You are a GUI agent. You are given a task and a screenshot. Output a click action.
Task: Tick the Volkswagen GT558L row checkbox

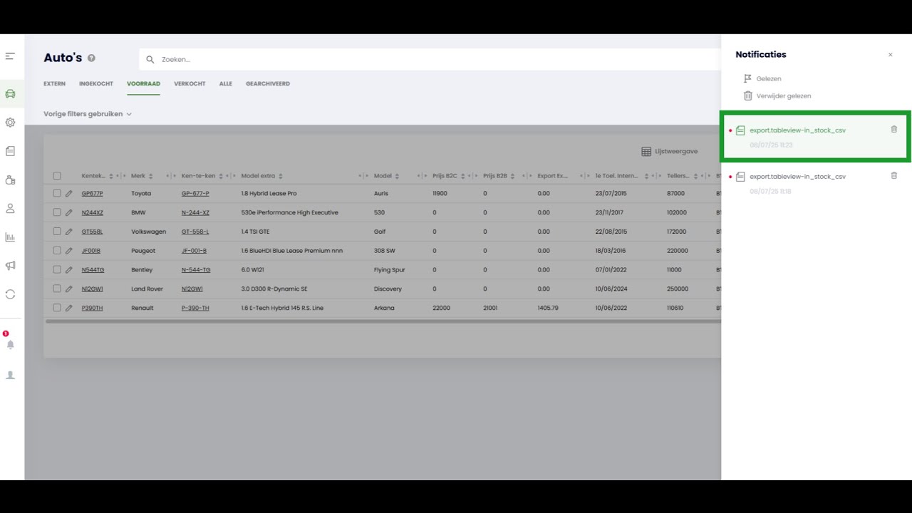pos(57,232)
